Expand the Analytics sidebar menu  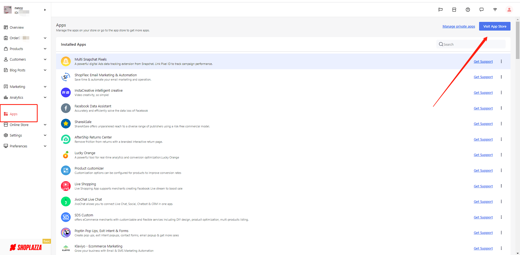pos(45,97)
